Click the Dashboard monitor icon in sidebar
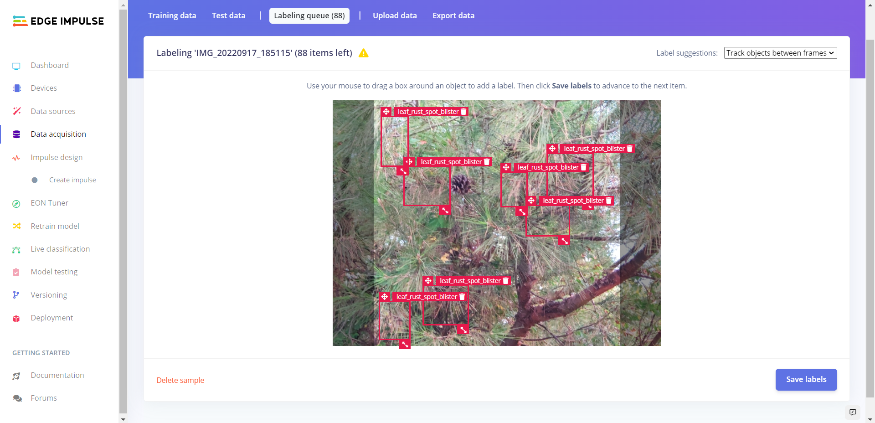875x423 pixels. click(x=16, y=66)
